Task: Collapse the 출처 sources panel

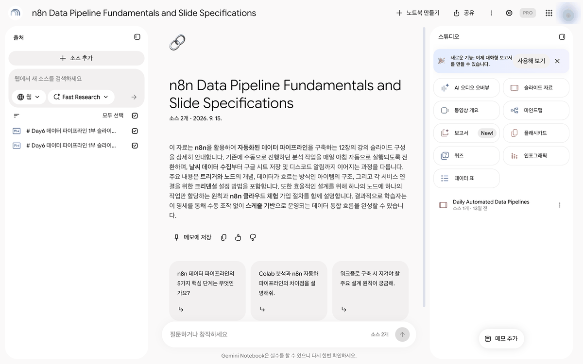Action: click(x=137, y=37)
